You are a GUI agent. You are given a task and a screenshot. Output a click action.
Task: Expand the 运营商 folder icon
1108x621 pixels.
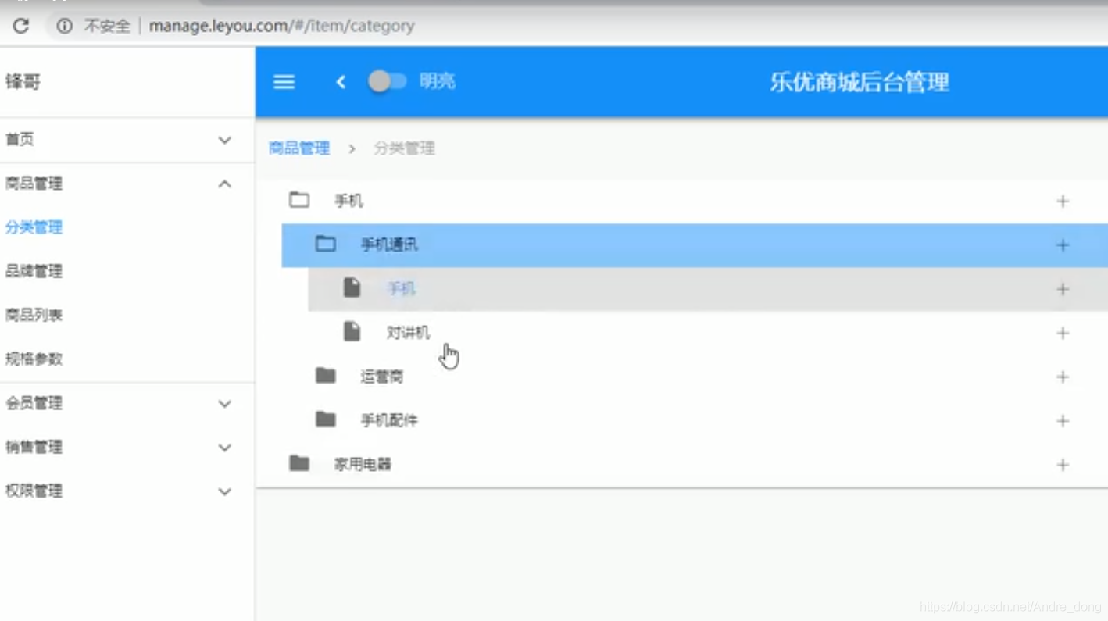326,376
